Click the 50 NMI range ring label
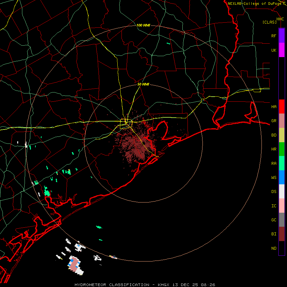The height and width of the screenshot is (287, 287). click(x=143, y=84)
